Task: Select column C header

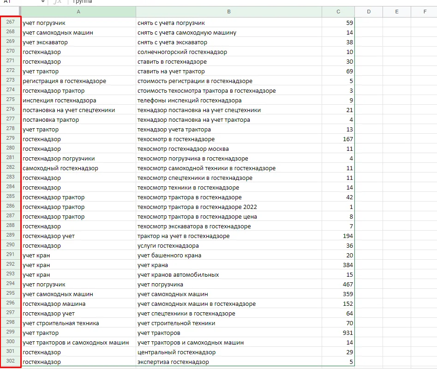Action: [x=338, y=12]
